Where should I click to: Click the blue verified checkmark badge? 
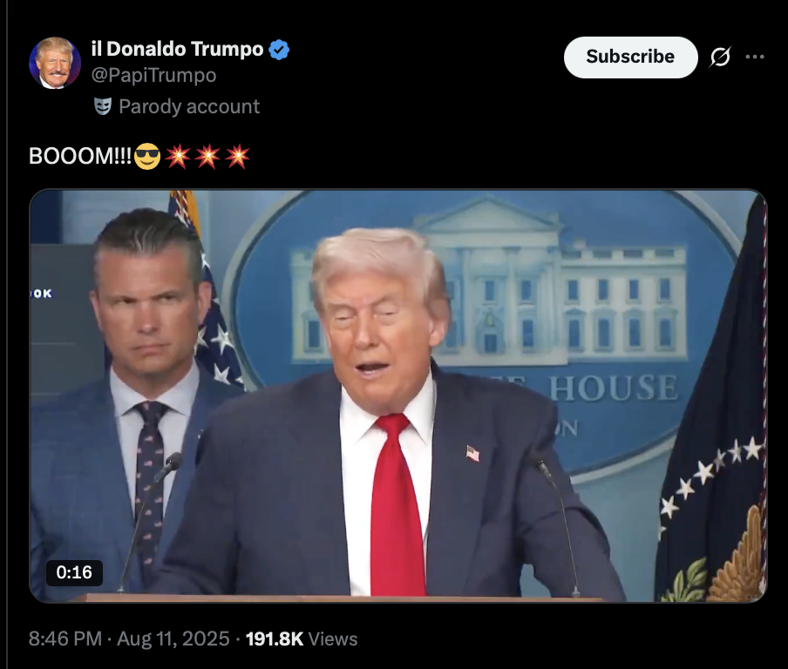pyautogui.click(x=279, y=50)
